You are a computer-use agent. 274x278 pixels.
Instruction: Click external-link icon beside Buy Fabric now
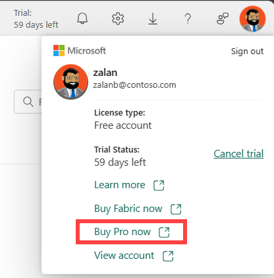(x=176, y=209)
